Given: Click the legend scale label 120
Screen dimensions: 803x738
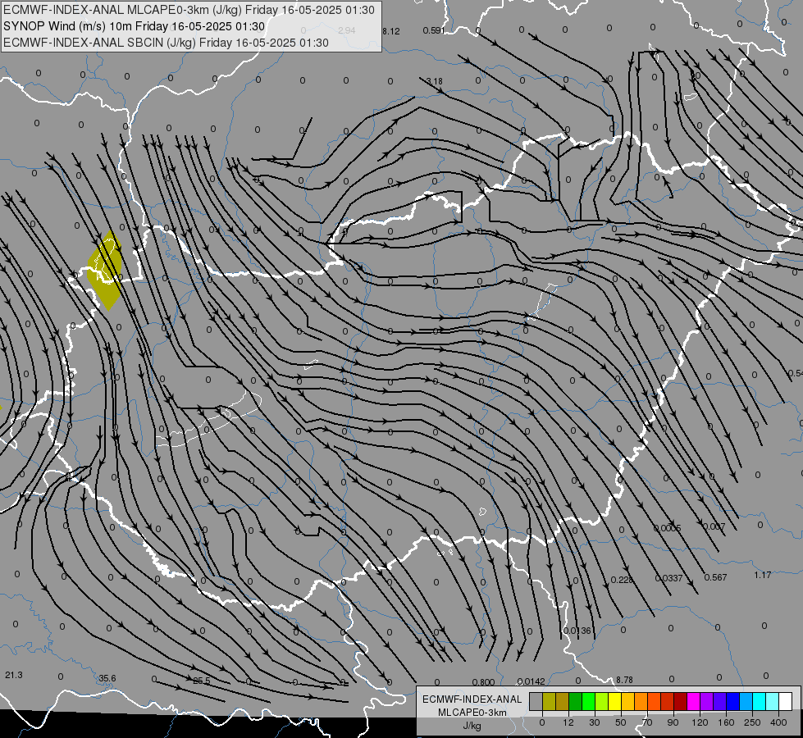Looking at the screenshot, I should [x=700, y=722].
